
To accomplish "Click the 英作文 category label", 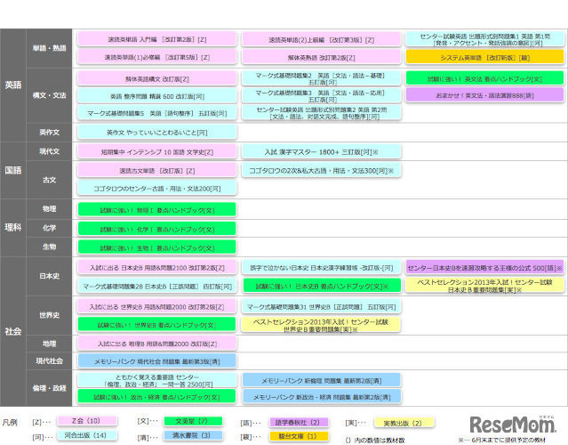I will click(49, 133).
